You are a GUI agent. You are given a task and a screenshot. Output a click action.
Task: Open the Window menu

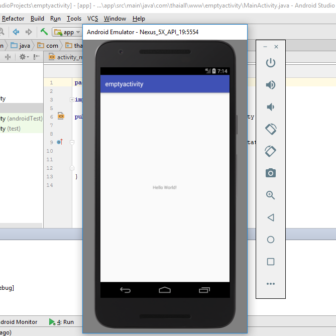click(x=115, y=19)
